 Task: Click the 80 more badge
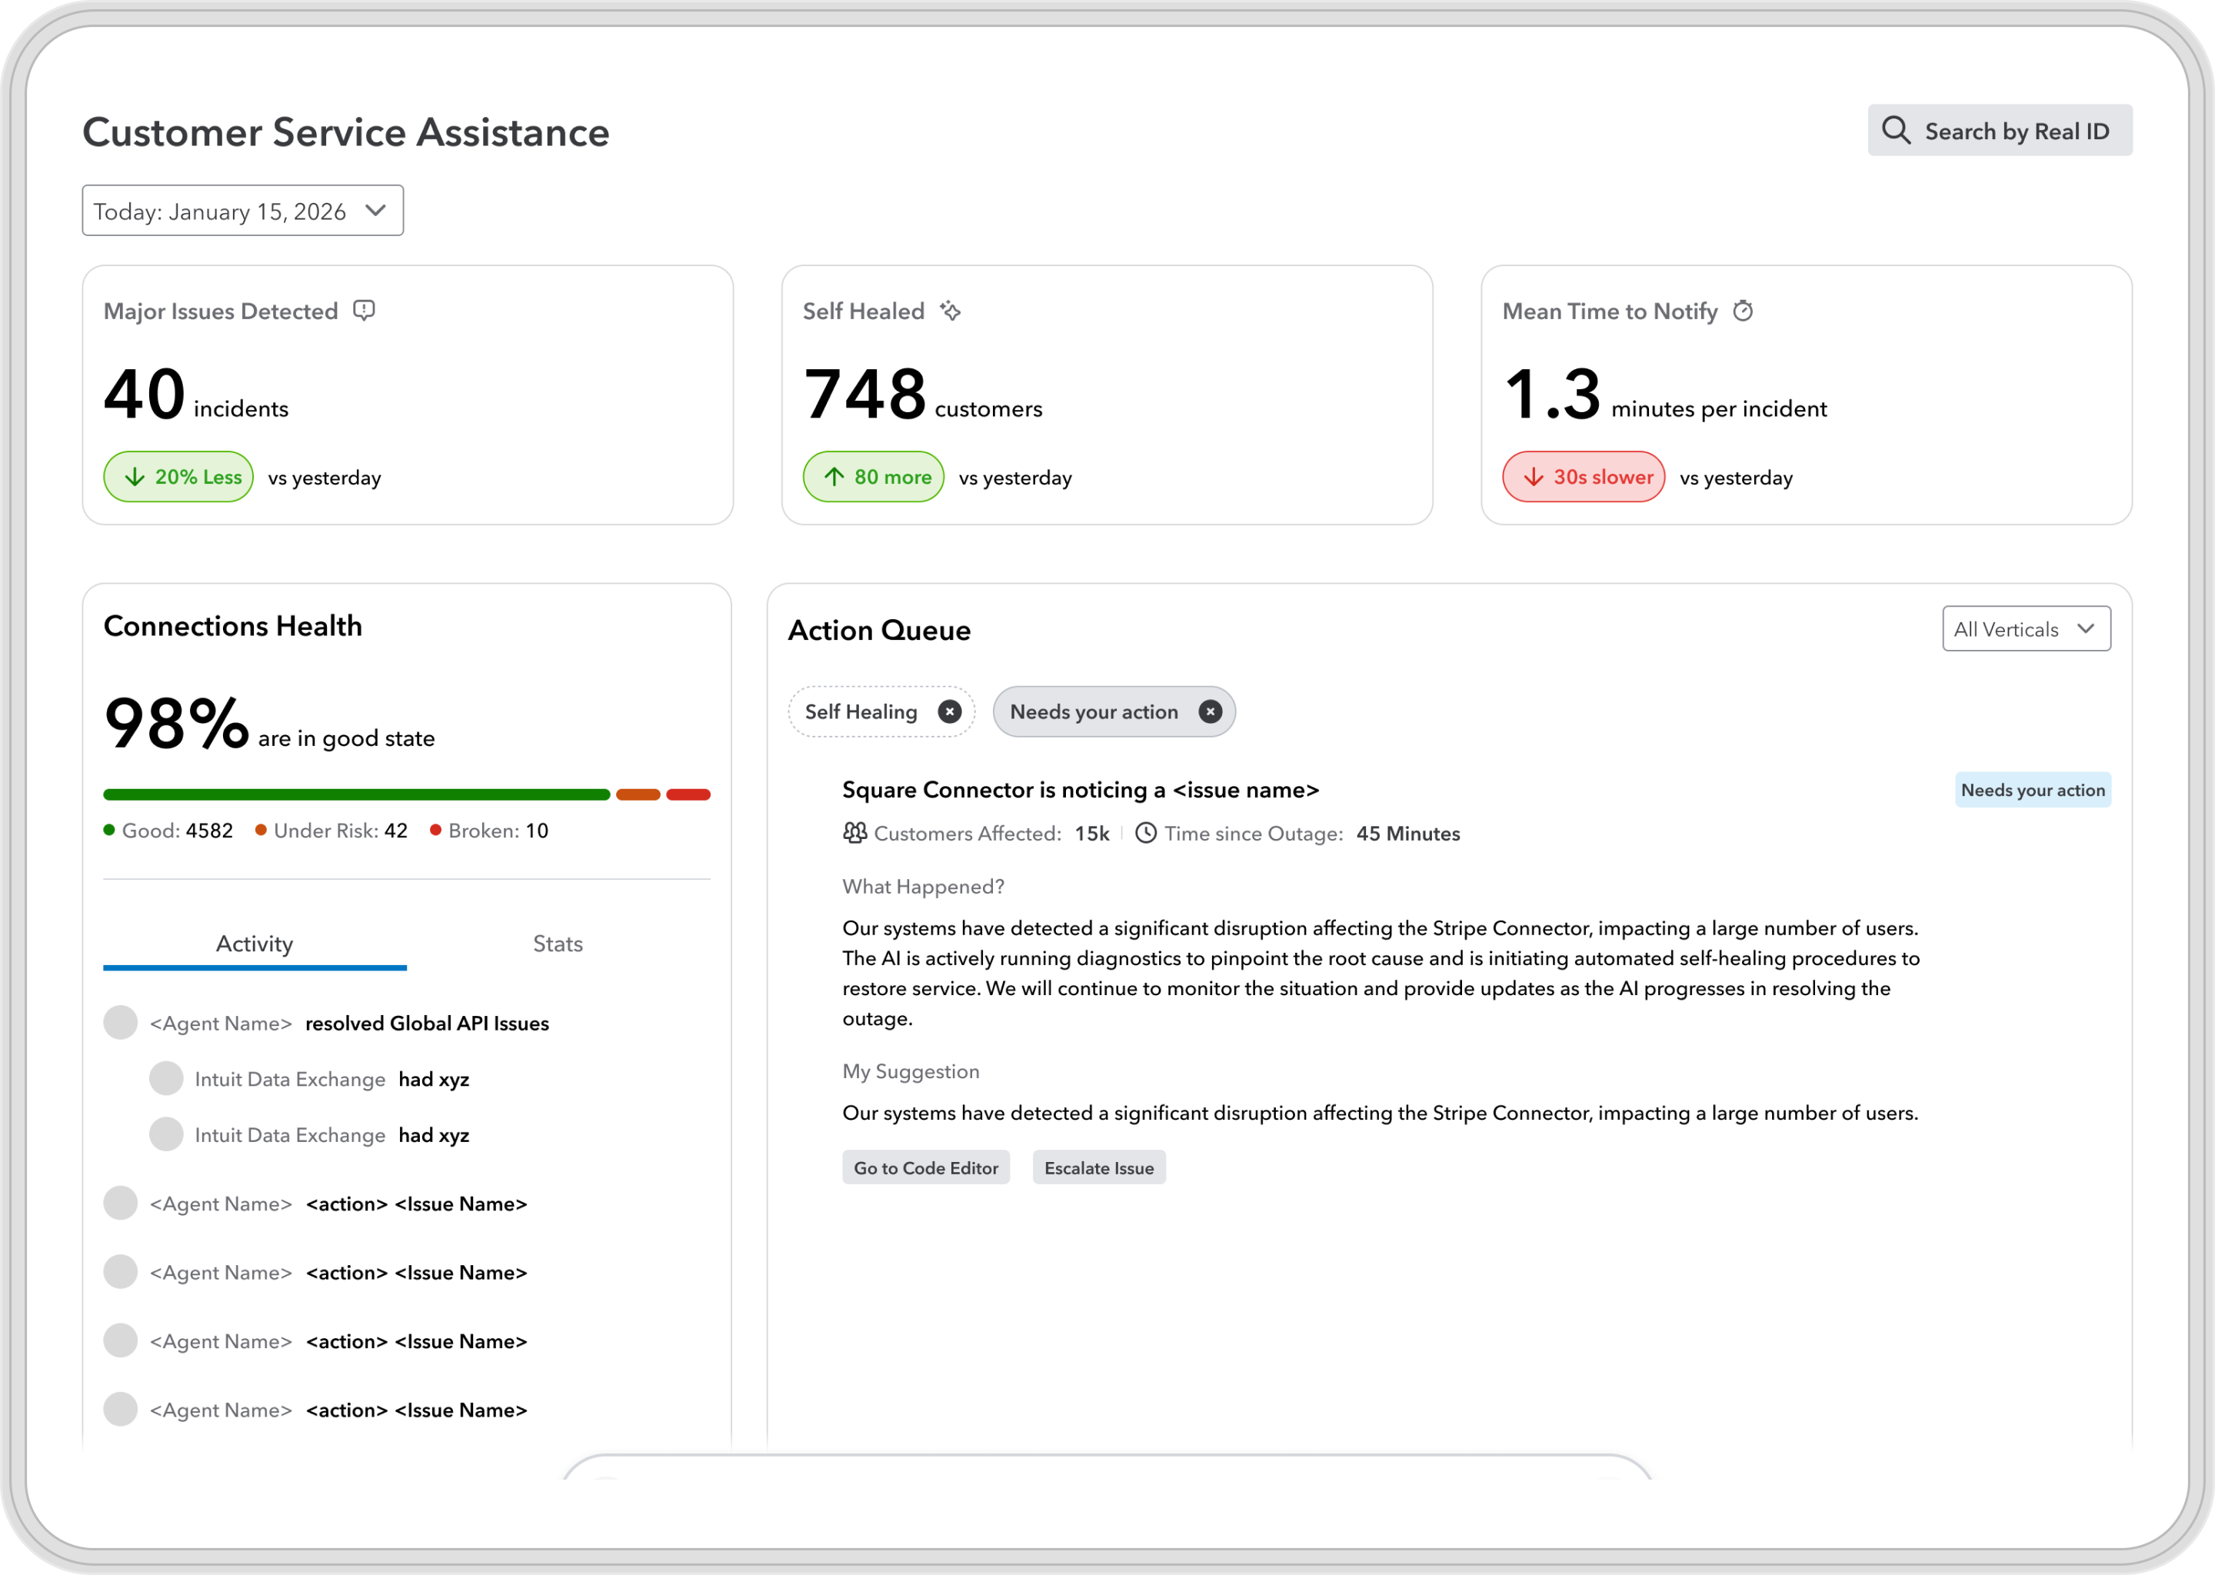point(873,477)
